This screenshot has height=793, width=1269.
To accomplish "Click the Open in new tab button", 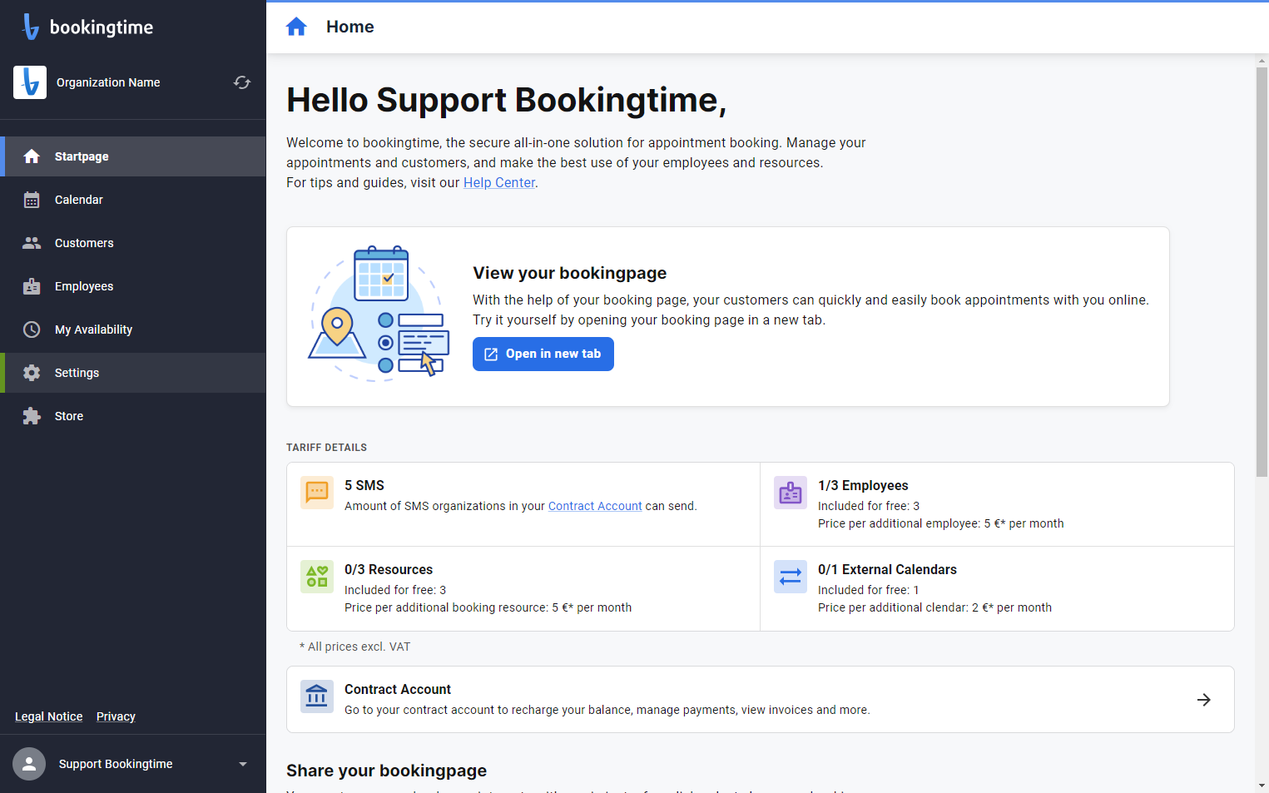I will click(543, 354).
